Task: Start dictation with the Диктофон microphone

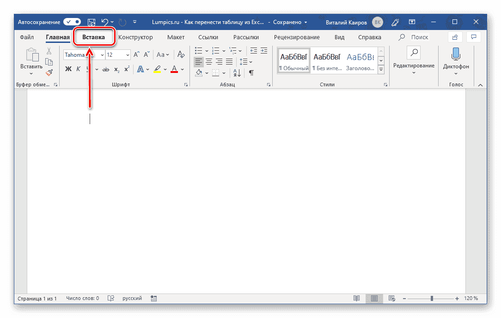Action: pos(456,58)
